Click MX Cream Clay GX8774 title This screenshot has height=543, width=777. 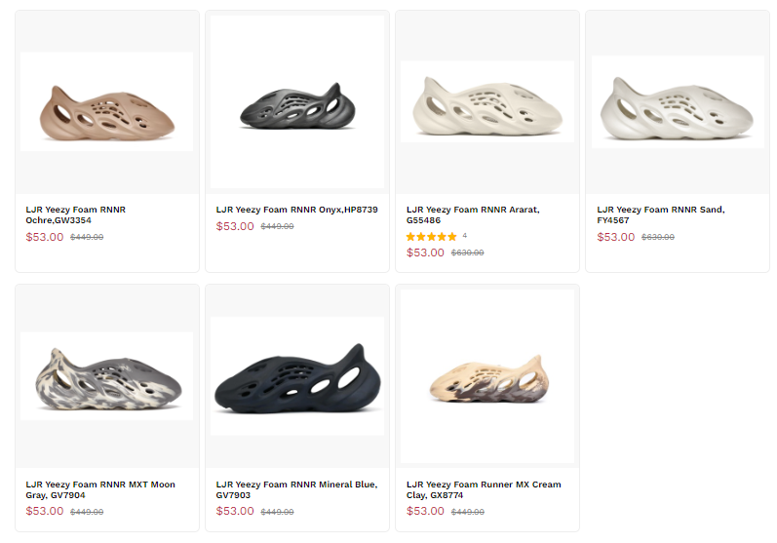484,489
